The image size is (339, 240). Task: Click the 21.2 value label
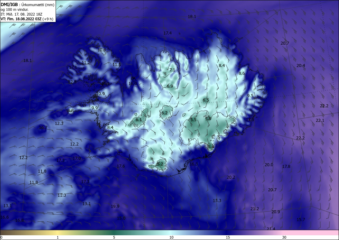(255, 209)
